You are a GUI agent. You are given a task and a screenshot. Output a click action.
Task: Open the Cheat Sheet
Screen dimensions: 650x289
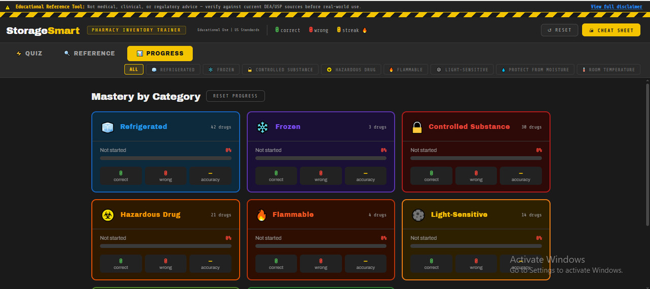point(611,30)
